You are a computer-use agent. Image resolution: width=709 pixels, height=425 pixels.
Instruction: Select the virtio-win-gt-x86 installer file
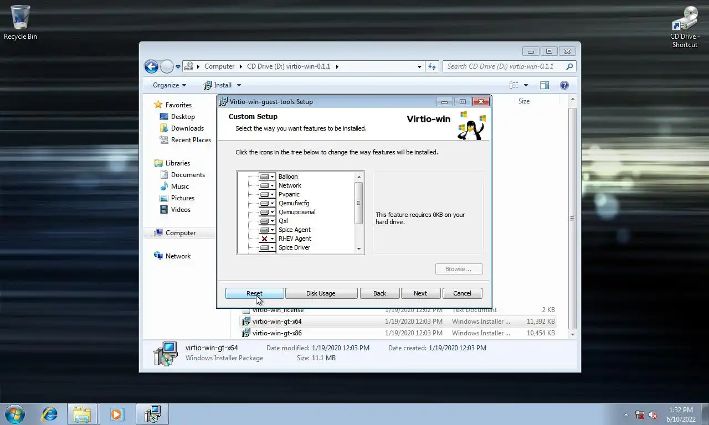click(x=398, y=333)
